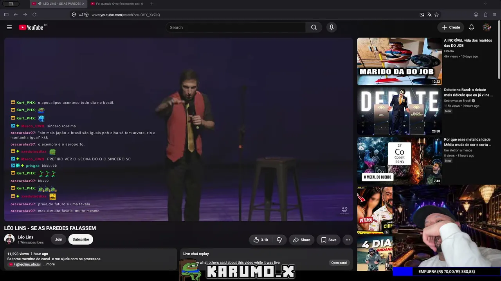501x281 pixels.
Task: Open Léo Lins channel avatar
Action: [9, 239]
